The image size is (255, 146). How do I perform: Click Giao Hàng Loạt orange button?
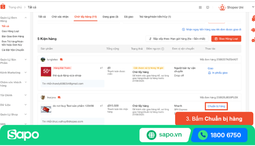(226, 39)
